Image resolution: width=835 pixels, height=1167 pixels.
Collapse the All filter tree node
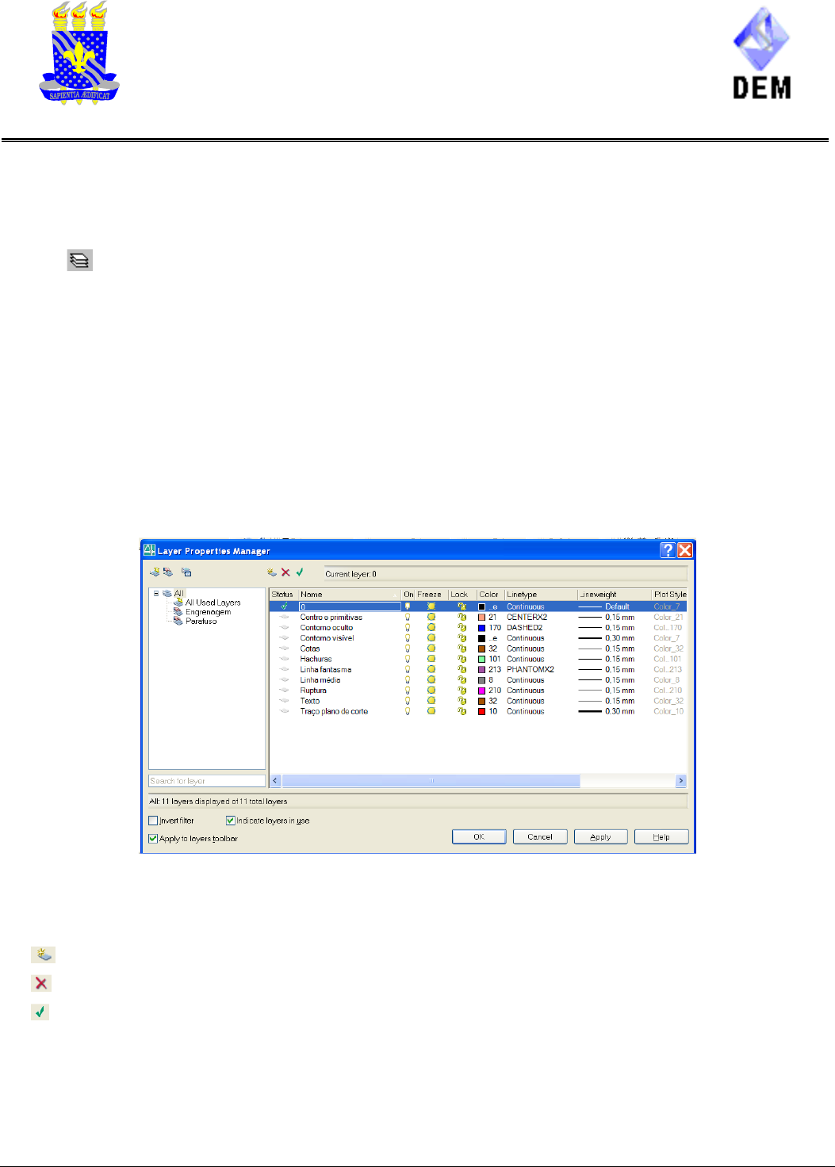(156, 593)
